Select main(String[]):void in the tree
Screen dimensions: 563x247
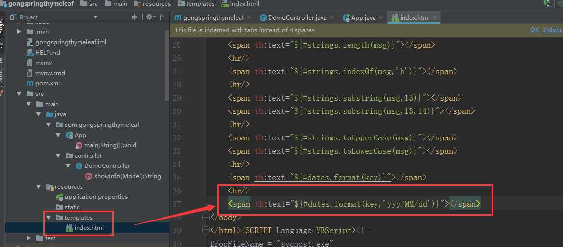point(110,145)
